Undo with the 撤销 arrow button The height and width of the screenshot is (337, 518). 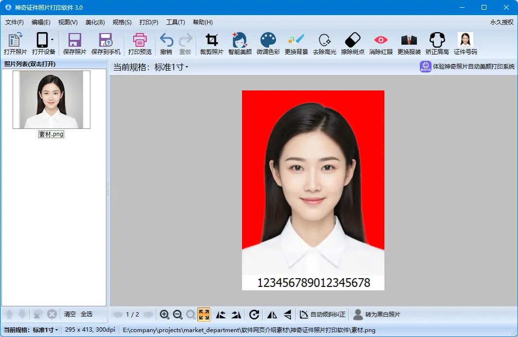(166, 44)
